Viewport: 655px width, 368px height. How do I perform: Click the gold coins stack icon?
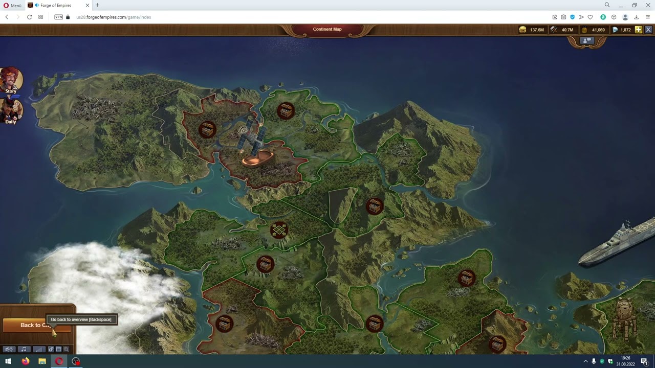pyautogui.click(x=522, y=30)
